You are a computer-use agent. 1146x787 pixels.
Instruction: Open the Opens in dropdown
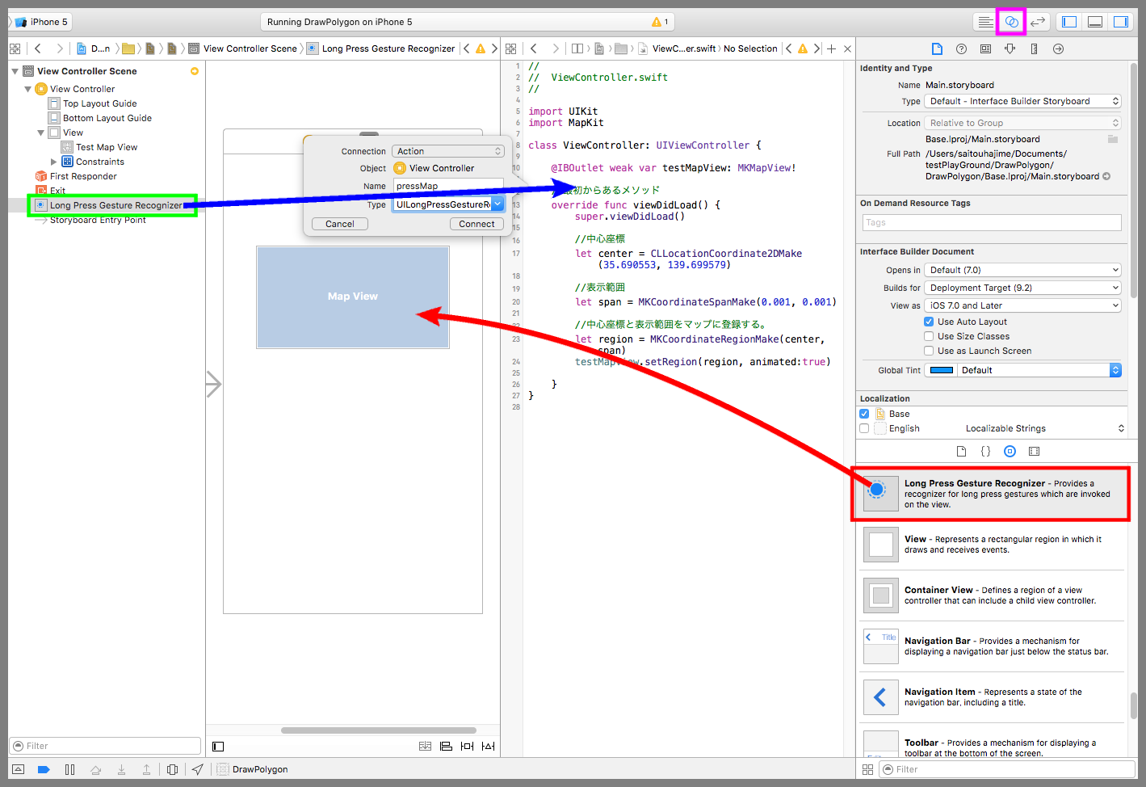pos(1023,270)
